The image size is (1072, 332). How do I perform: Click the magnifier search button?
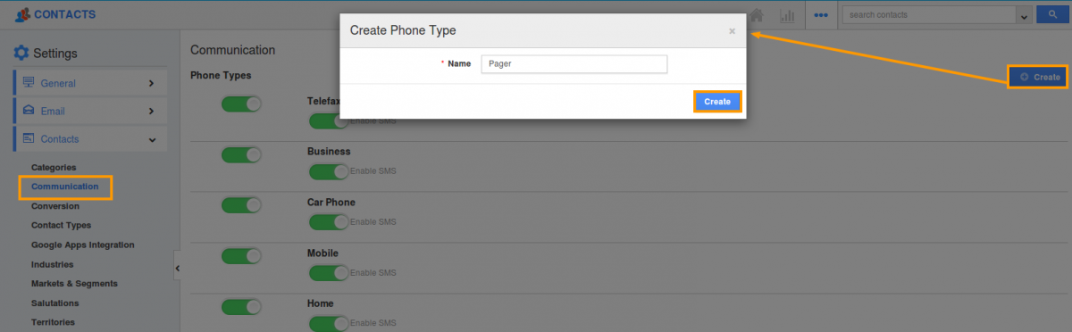(x=1052, y=14)
